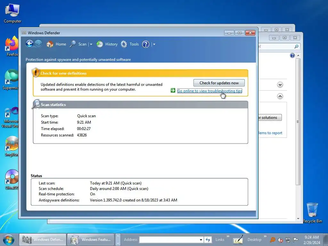
Task: Click the Address bar Go arrows button
Action: [208, 240]
